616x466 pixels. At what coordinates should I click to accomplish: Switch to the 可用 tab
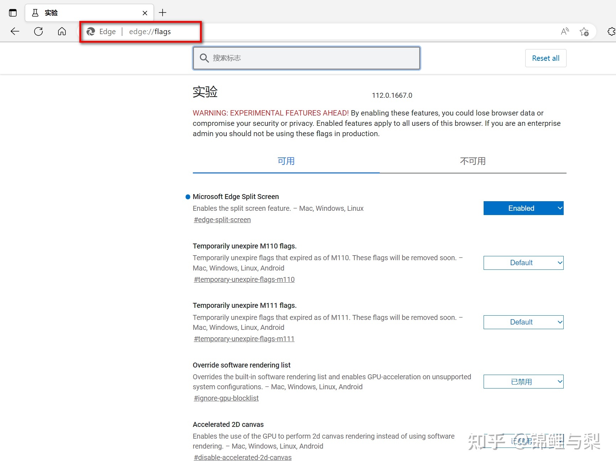286,161
